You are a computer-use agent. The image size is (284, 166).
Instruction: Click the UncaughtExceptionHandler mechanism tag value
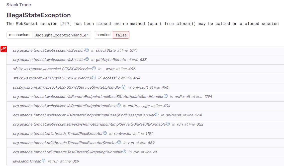pyautogui.click(x=61, y=35)
